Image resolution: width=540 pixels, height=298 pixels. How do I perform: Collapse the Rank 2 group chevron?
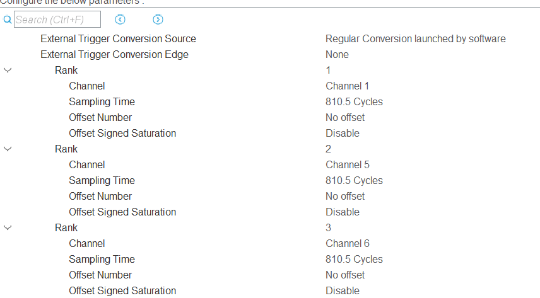click(x=8, y=149)
